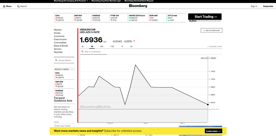The height and width of the screenshot is (136, 276).
Task: Click the Quote Search magnifier icon
Action: click(56, 60)
